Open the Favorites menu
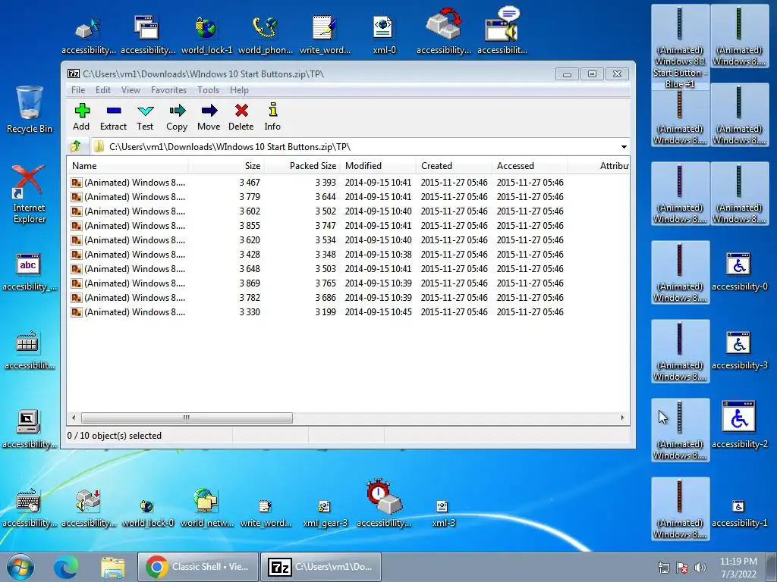 169,90
